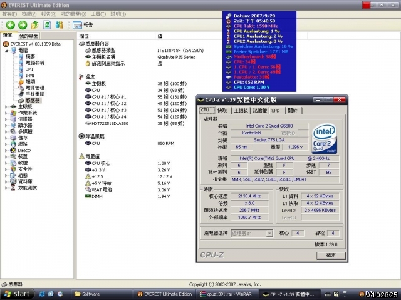Click the CPU Takt: 1598 MHz overlay line
Viewport: 401px width, 300px height.
click(x=255, y=26)
